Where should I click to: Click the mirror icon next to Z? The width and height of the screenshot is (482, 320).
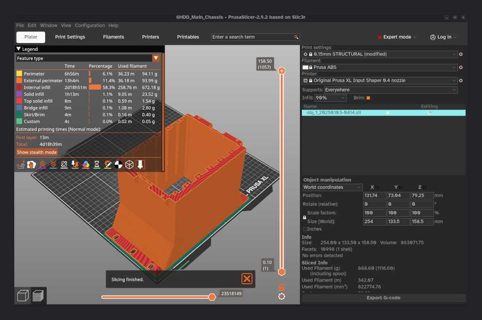tap(425, 187)
